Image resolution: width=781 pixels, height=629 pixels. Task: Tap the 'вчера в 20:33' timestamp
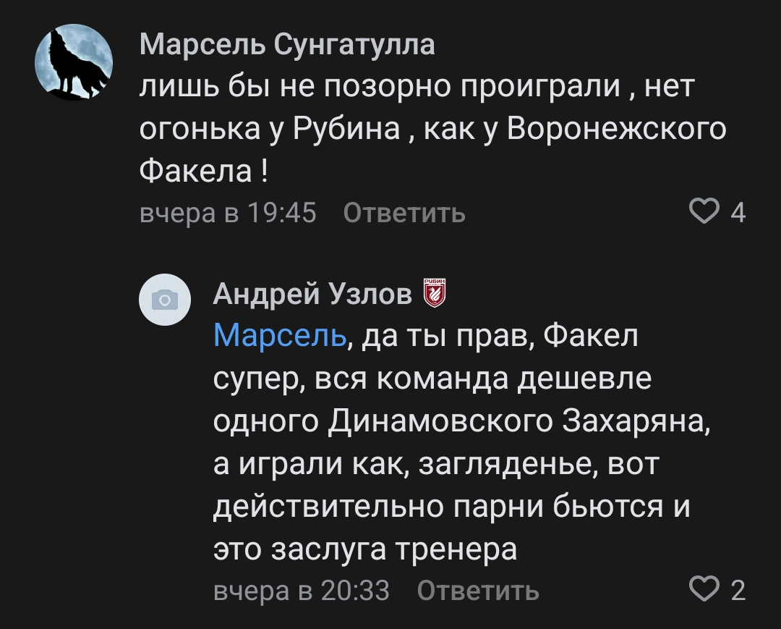[x=302, y=591]
